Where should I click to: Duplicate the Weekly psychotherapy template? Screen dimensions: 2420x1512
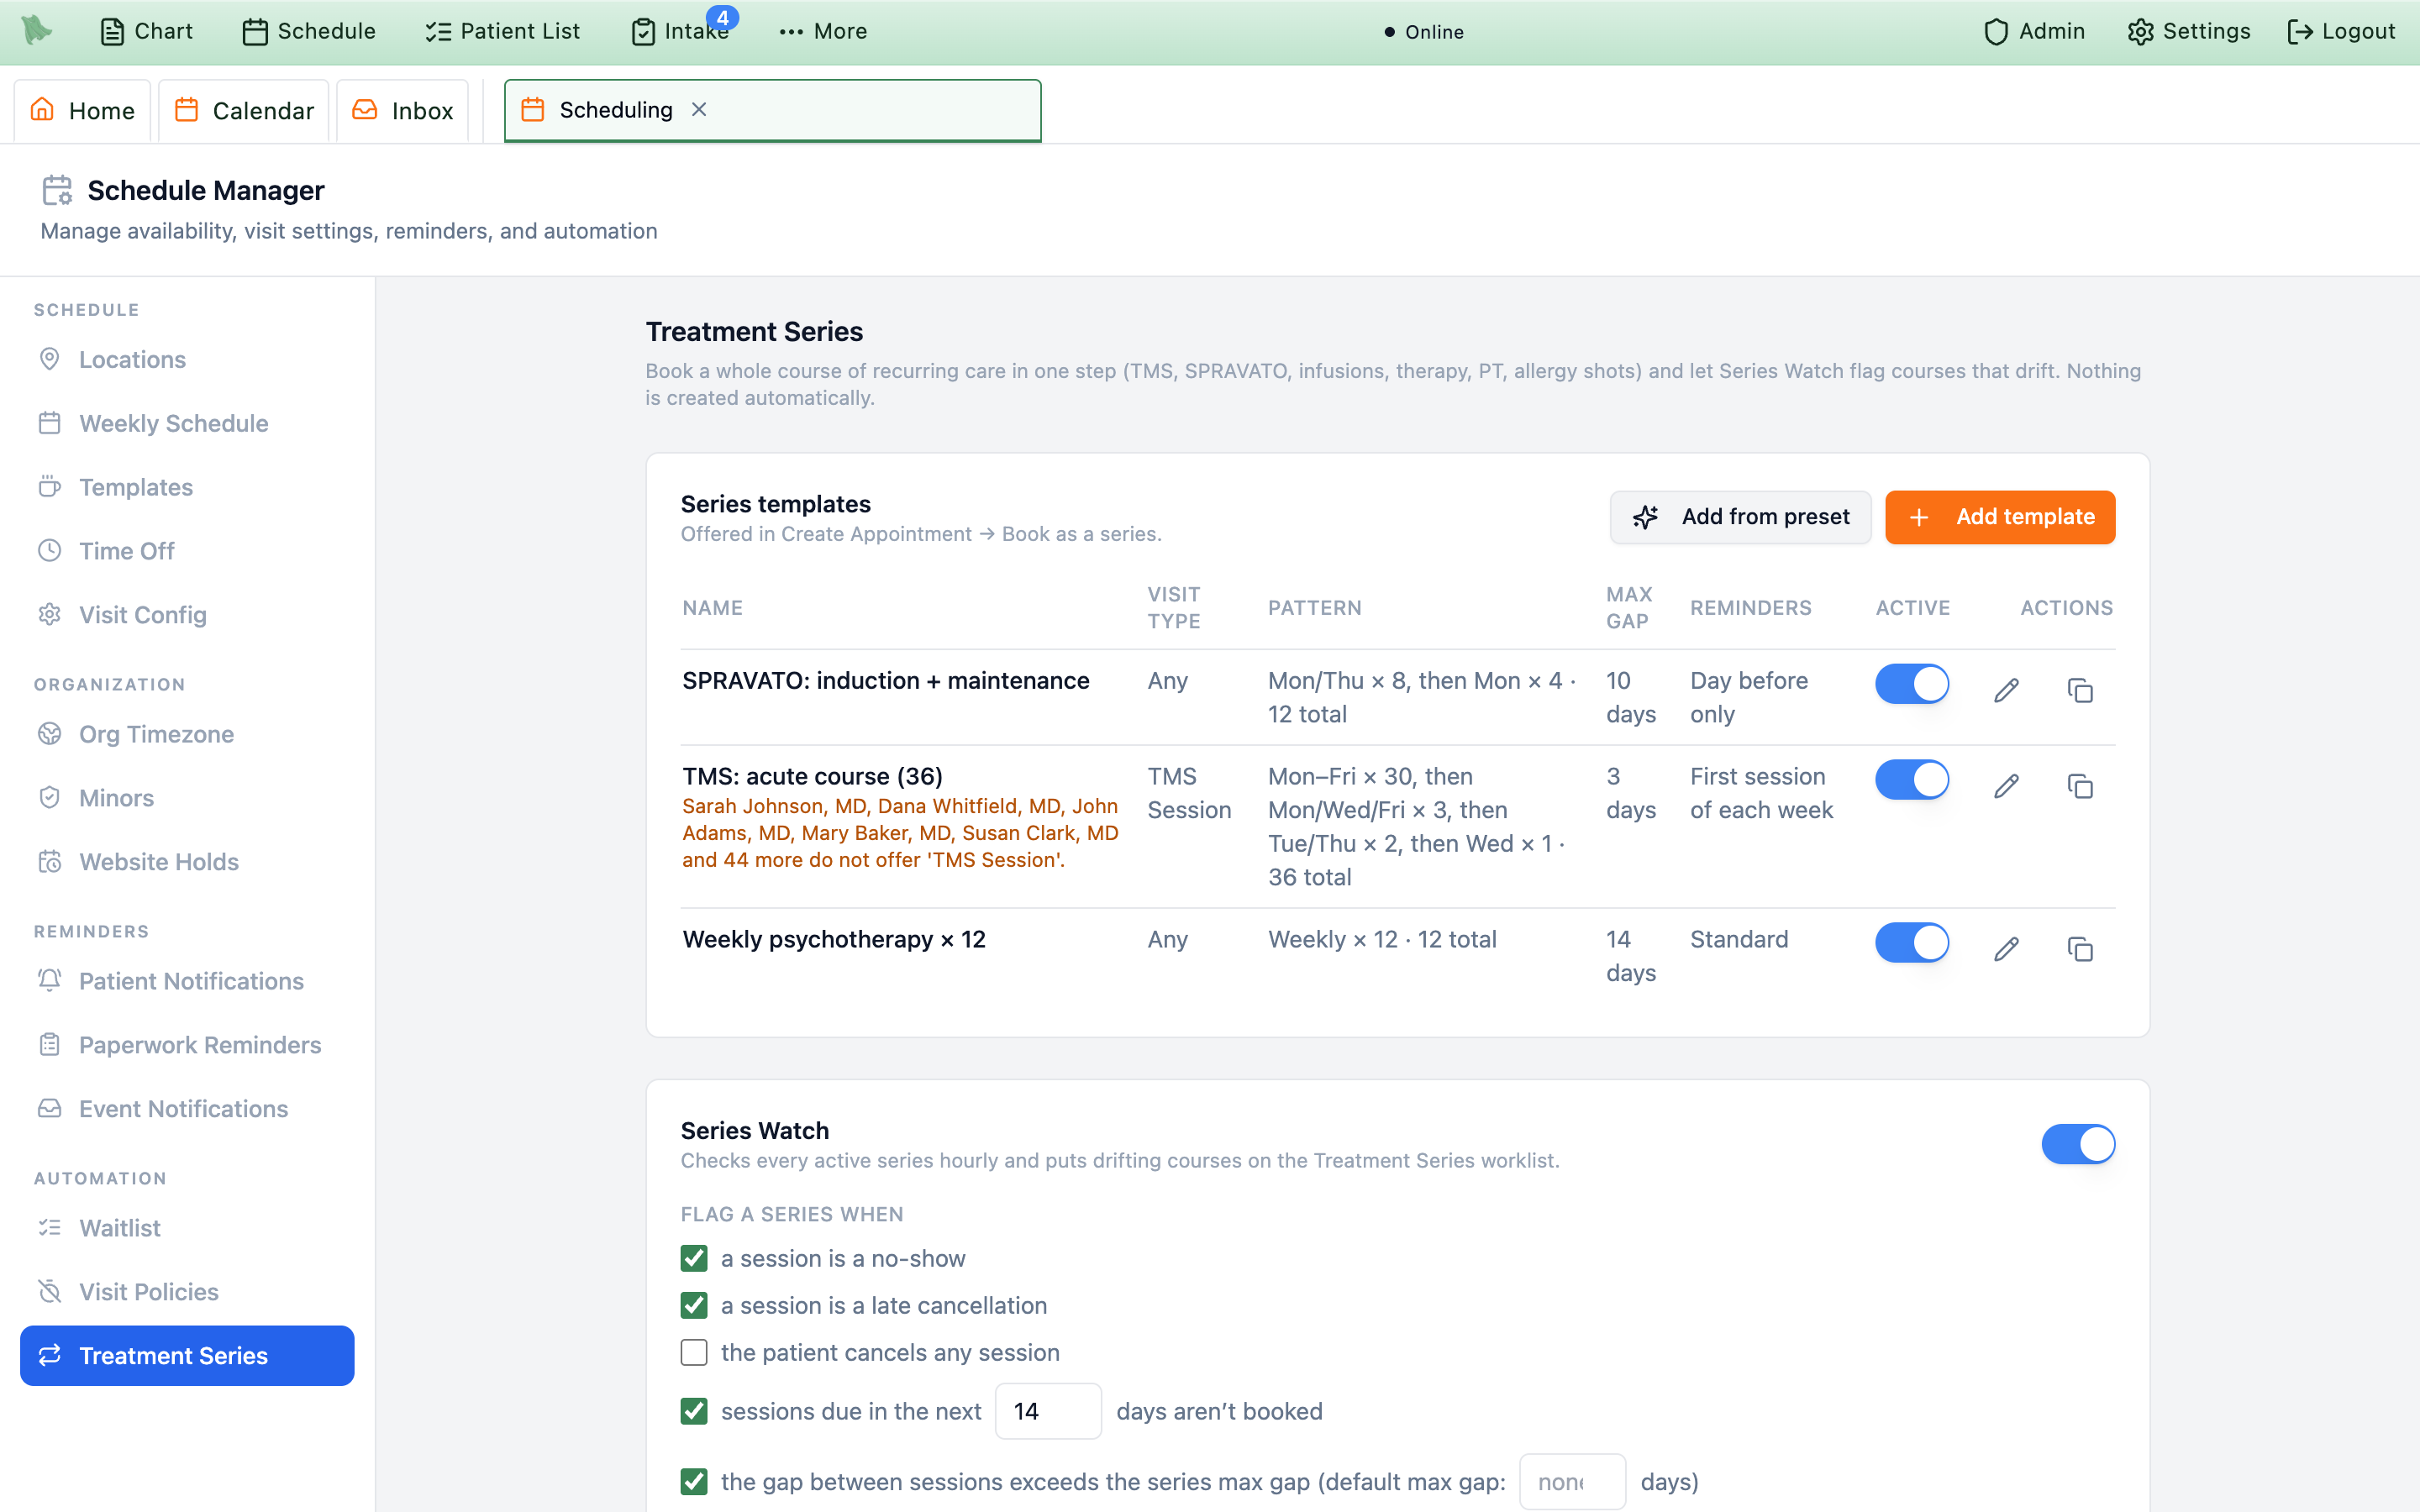[x=2080, y=949]
